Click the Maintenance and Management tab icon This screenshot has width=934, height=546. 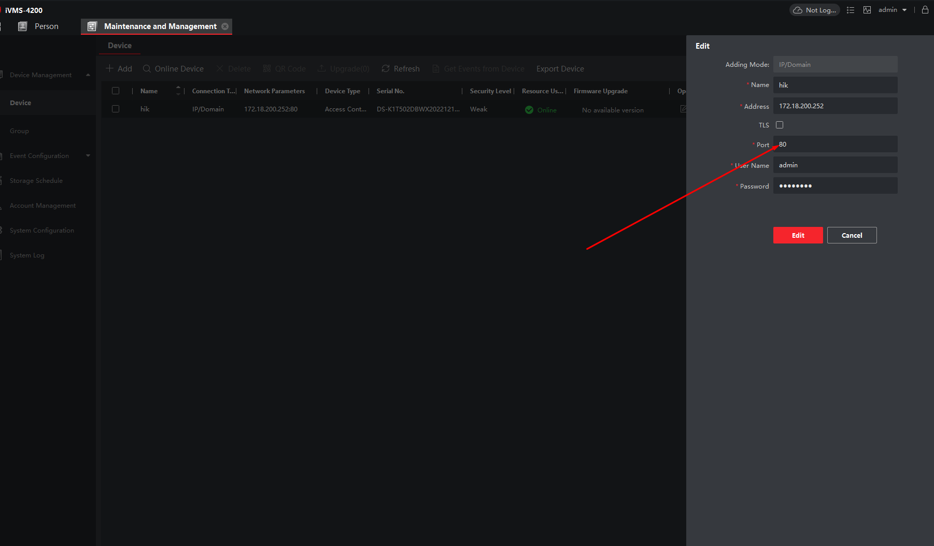(92, 26)
